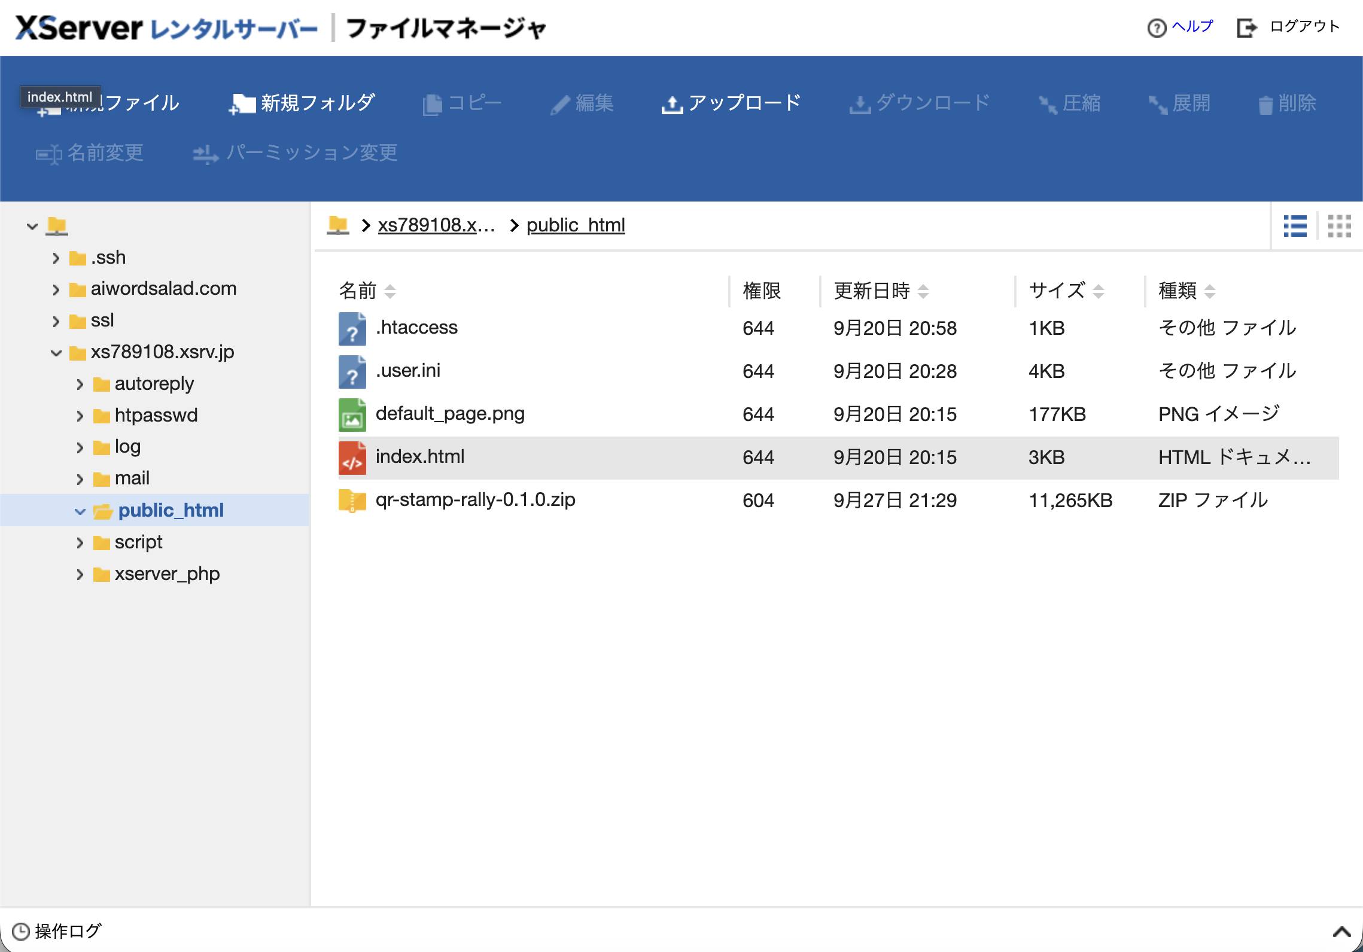Open the public_html breadcrumb link
The width and height of the screenshot is (1363, 952).
[x=576, y=225]
